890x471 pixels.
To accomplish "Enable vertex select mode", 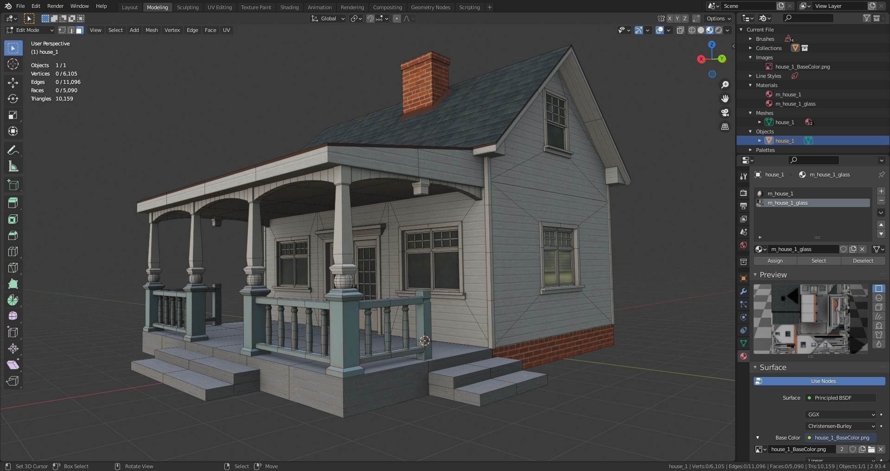I will pyautogui.click(x=62, y=30).
